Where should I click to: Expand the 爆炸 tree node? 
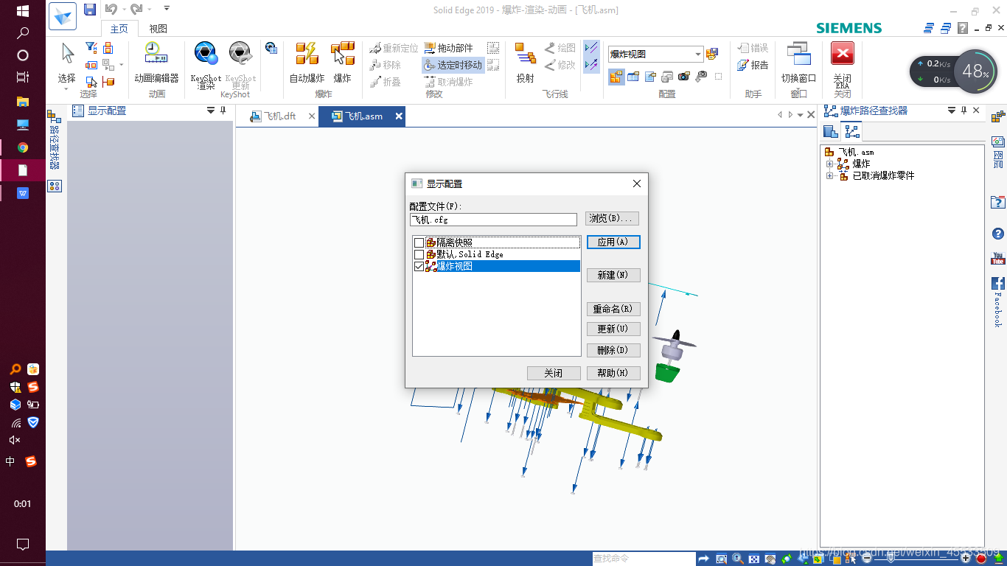tap(829, 164)
